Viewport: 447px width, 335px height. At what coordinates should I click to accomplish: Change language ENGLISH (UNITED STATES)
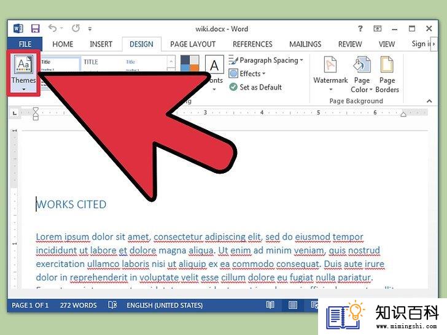coord(165,305)
